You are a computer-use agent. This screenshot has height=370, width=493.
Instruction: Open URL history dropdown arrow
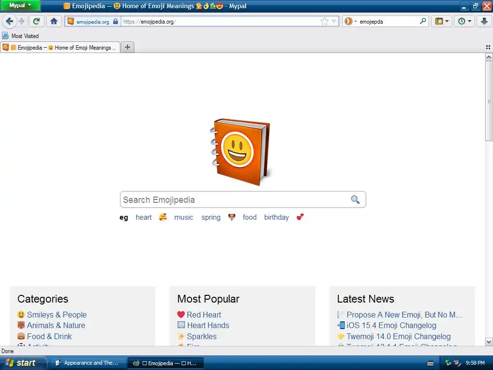point(334,21)
